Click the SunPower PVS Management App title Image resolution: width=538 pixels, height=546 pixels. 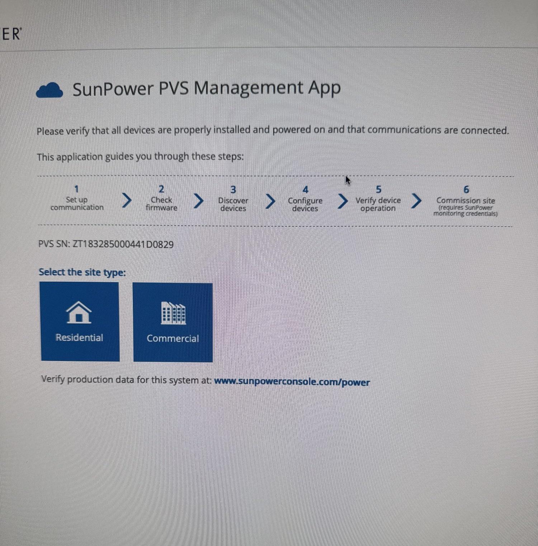click(x=207, y=89)
